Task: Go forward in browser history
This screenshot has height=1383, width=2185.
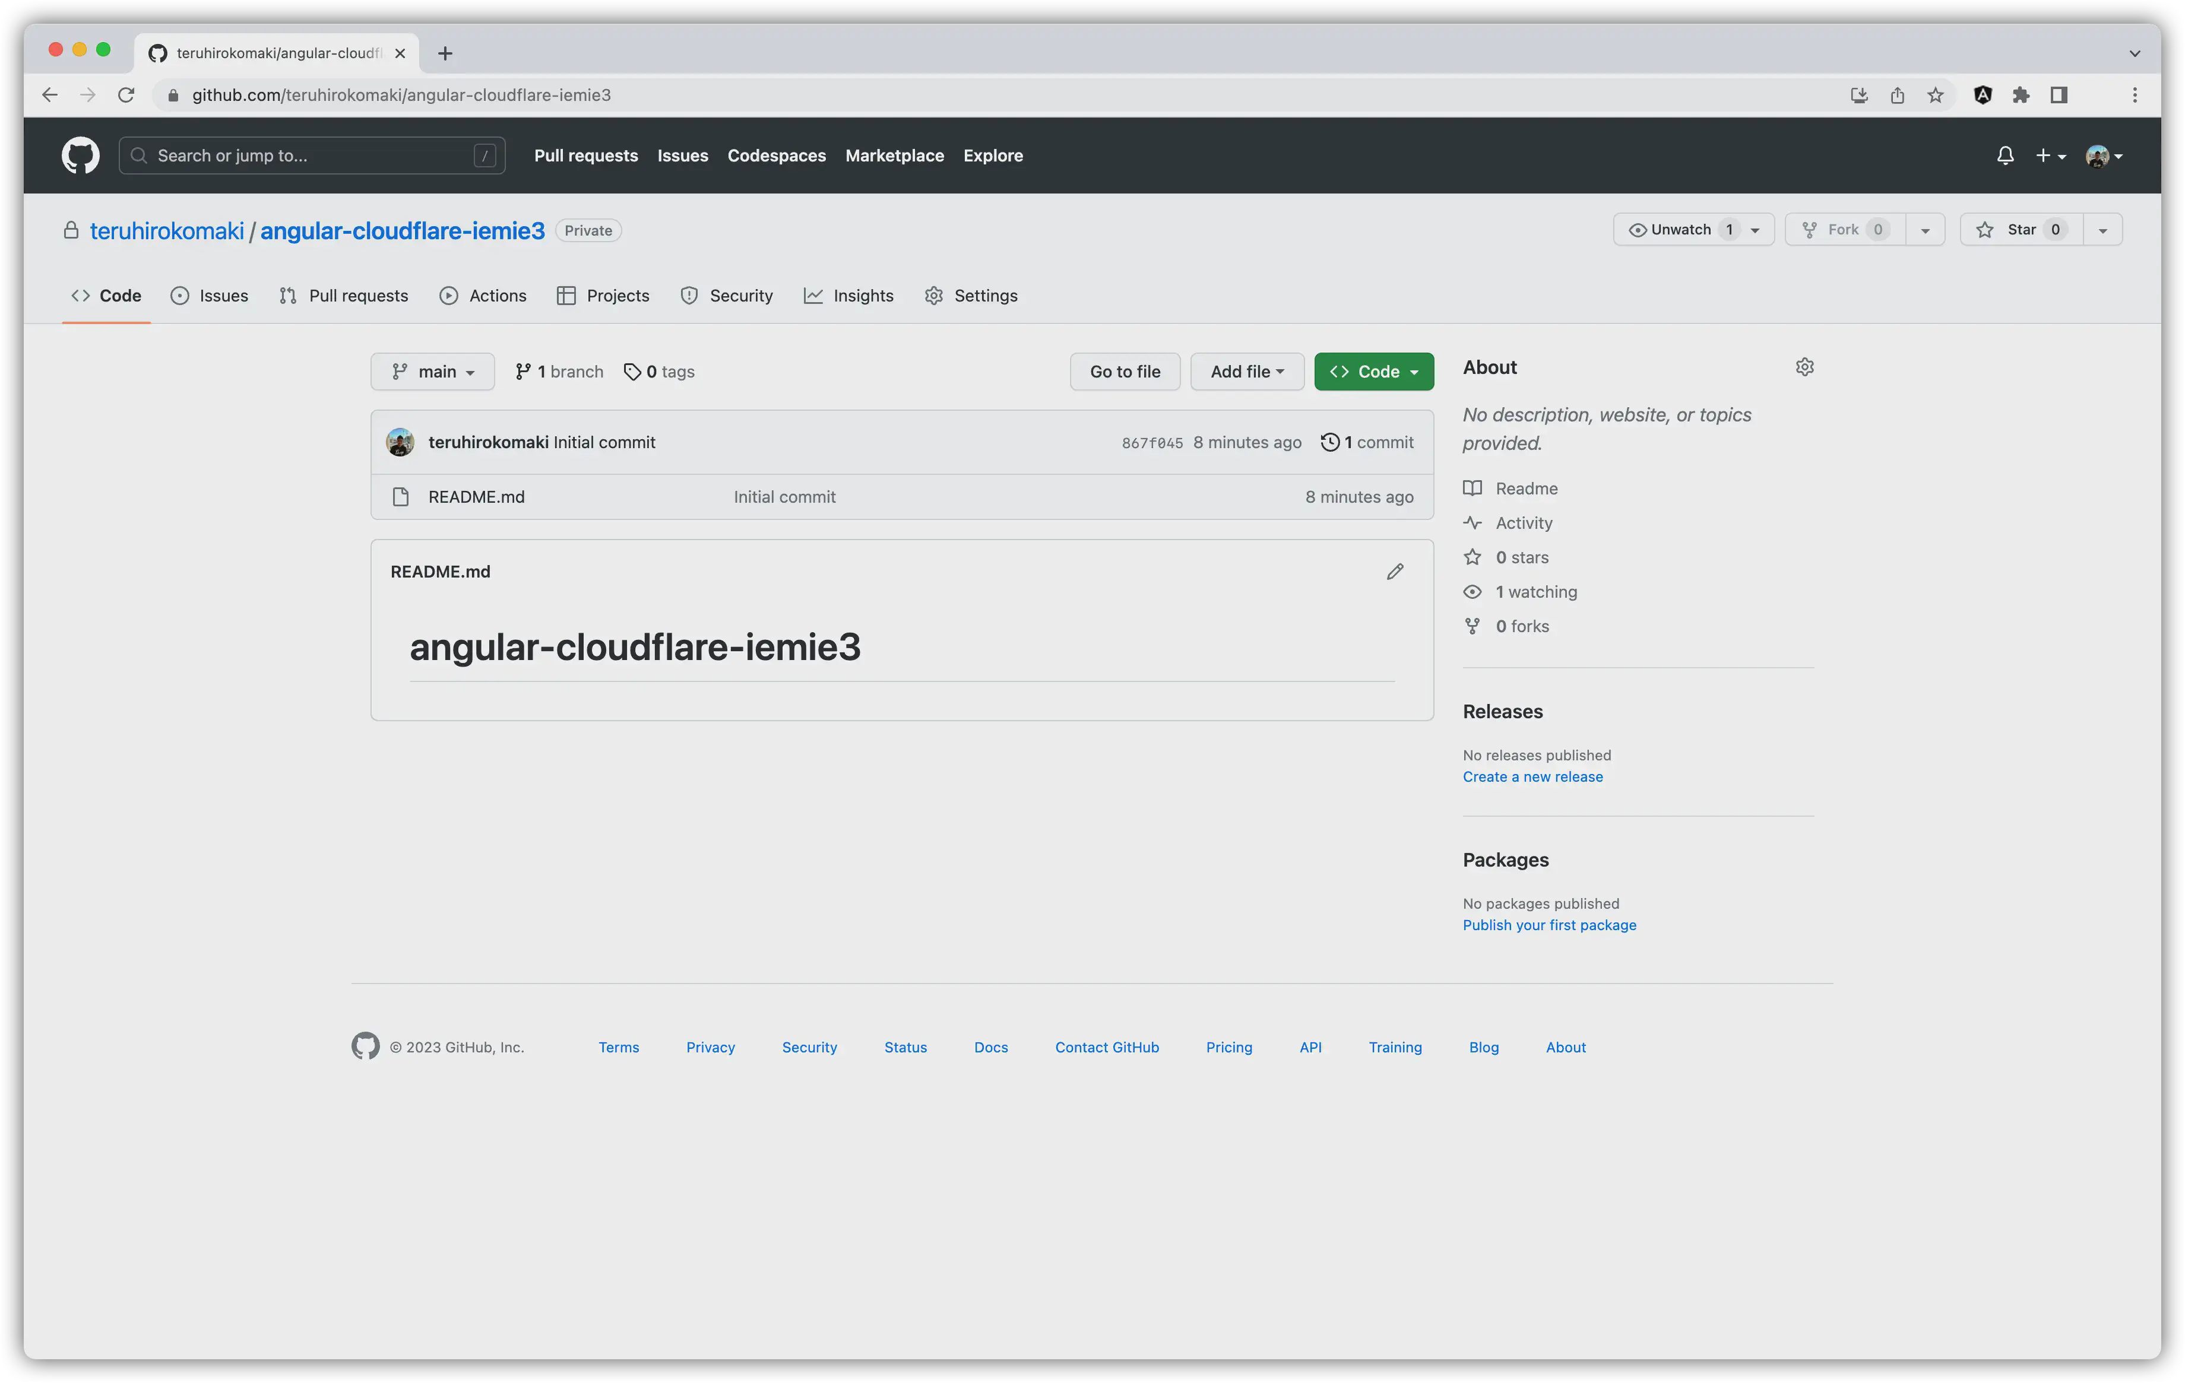Action: coord(88,94)
